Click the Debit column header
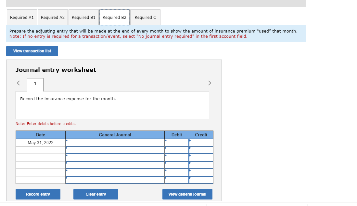The image size is (357, 206). click(x=177, y=135)
